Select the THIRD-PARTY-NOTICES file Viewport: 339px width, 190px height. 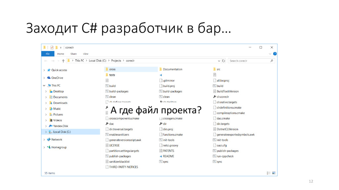(x=123, y=167)
